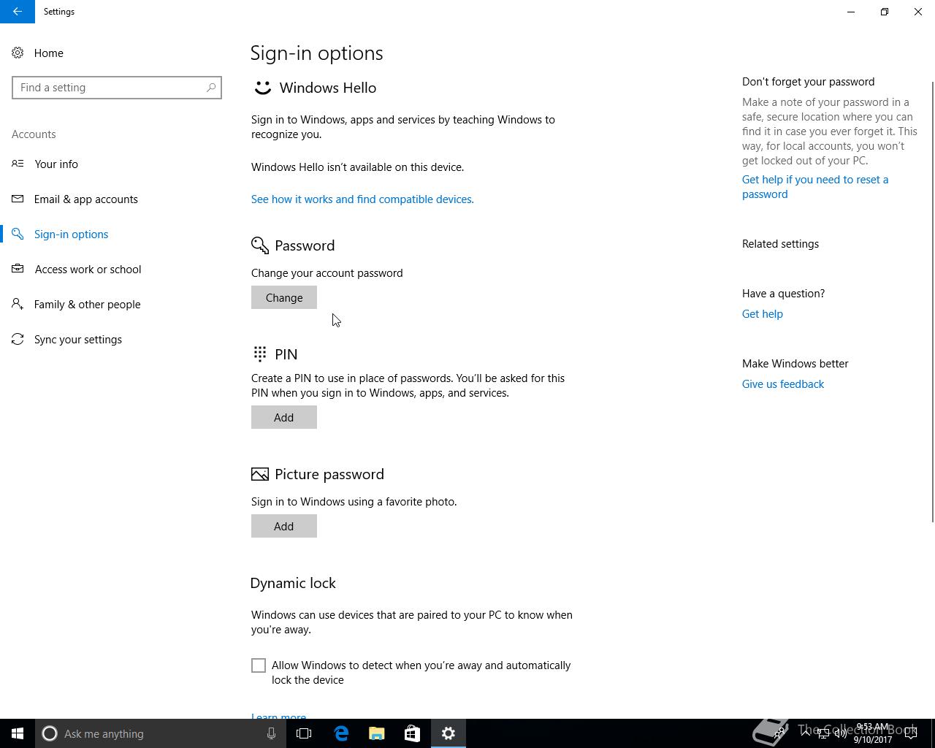This screenshot has width=935, height=748.
Task: Restore down the Settings window
Action: coord(885,12)
